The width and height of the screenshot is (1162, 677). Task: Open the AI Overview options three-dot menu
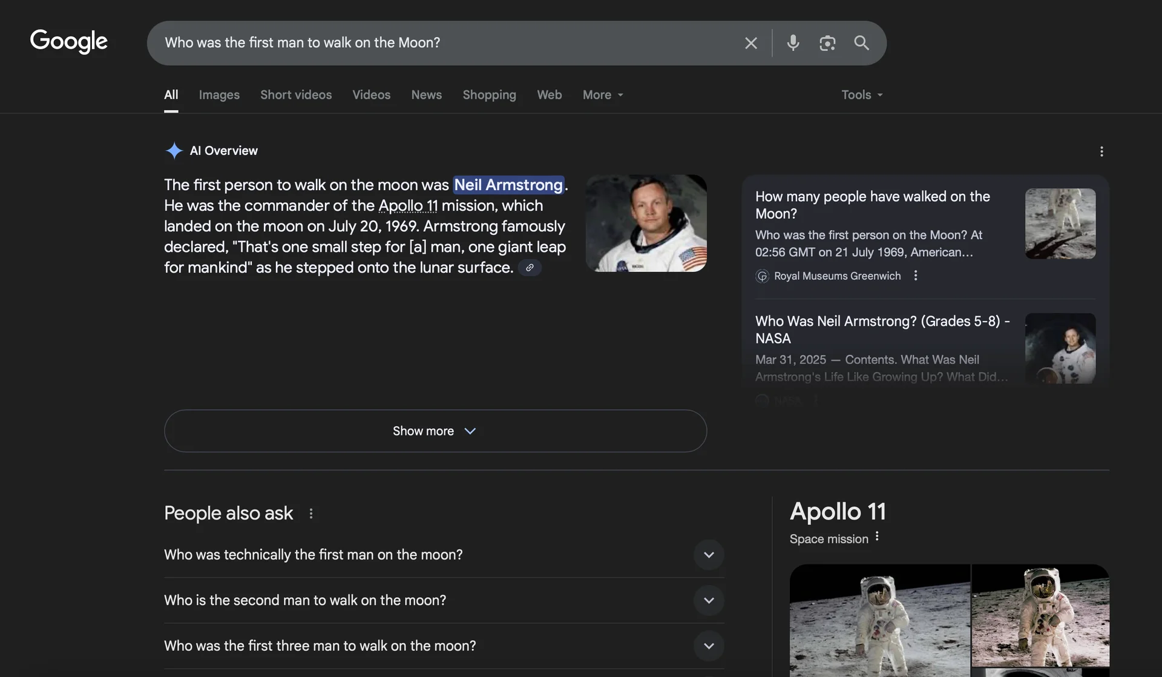(x=1101, y=151)
